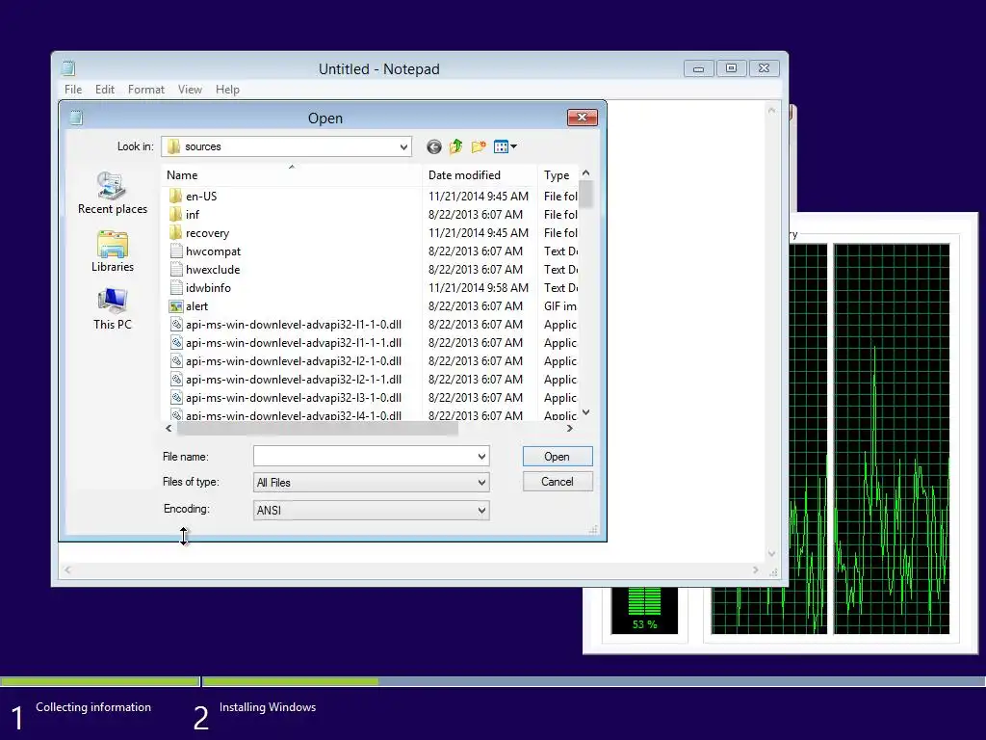Click the '53 %' usage meter in background window
Screen dimensions: 986x740
pyautogui.click(x=644, y=610)
